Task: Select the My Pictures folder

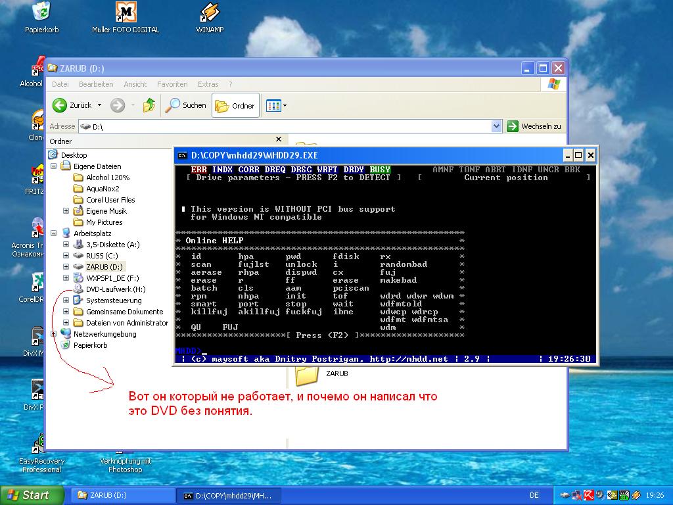Action: [x=104, y=222]
